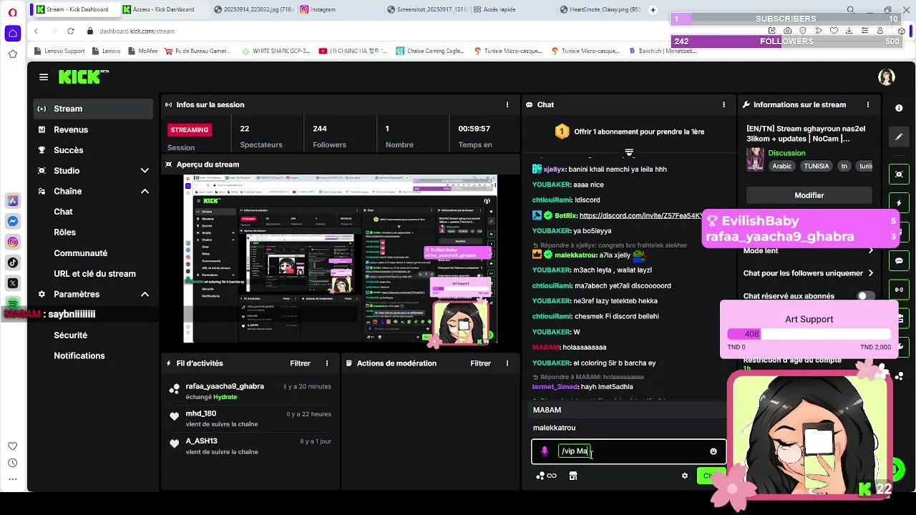The image size is (916, 515).
Task: Open a new browser tab with plus
Action: click(653, 9)
